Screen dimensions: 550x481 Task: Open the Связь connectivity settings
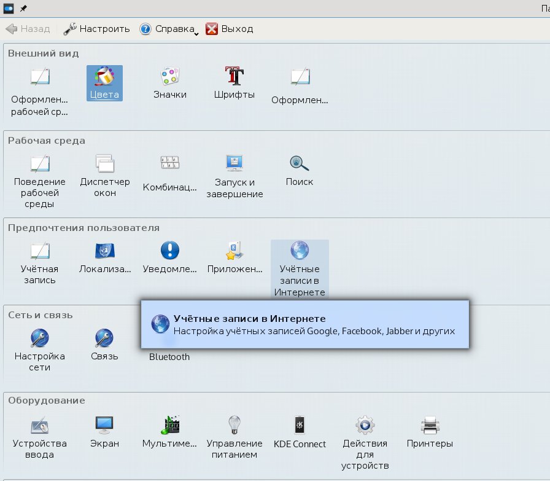[104, 345]
